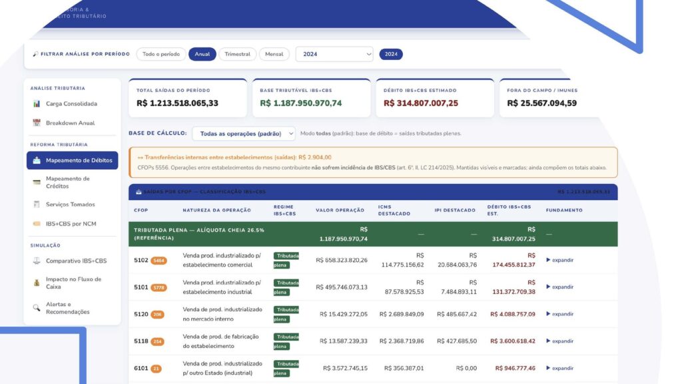Click the IBS+CBS por NCM tag icon

[x=37, y=224]
